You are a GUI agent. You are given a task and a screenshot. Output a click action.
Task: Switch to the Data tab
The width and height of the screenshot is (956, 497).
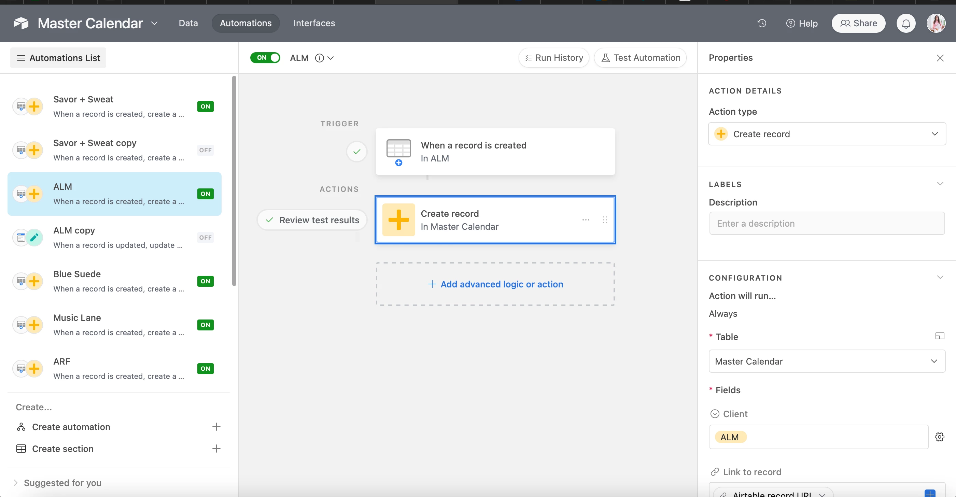(x=188, y=23)
